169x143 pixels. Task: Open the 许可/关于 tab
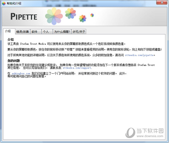click(x=79, y=32)
